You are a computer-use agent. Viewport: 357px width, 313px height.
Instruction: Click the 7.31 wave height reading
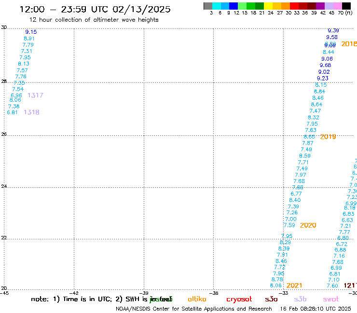pyautogui.click(x=27, y=51)
